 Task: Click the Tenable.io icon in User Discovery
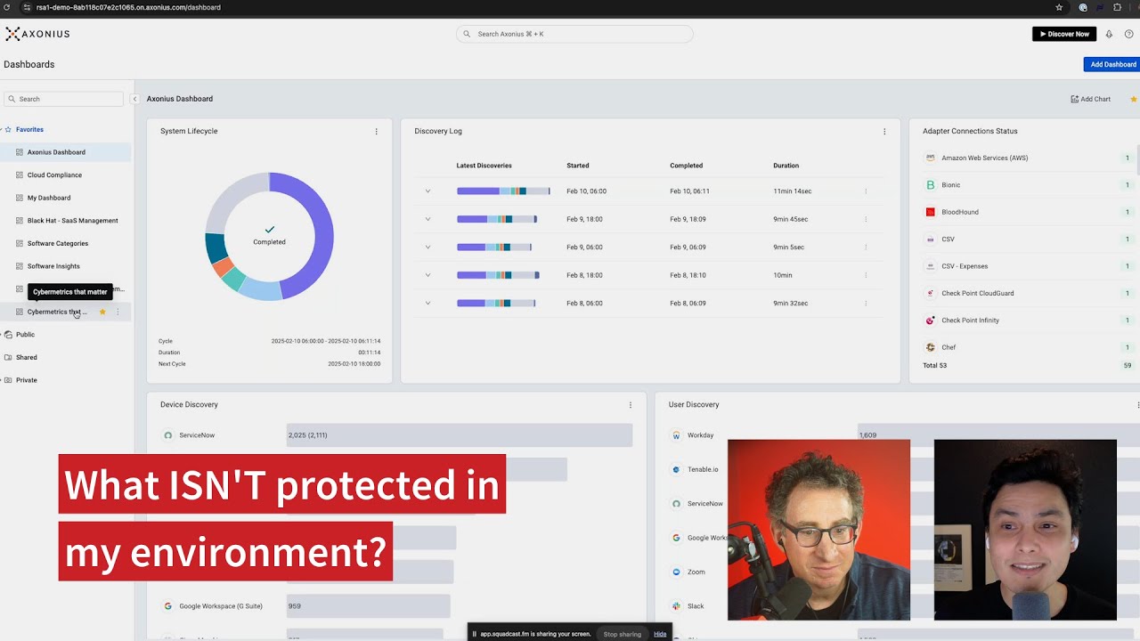click(x=677, y=469)
